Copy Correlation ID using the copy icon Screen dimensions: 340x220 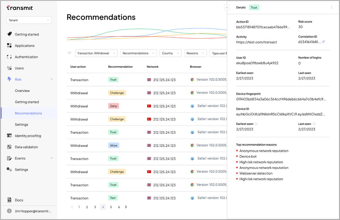[x=324, y=42]
